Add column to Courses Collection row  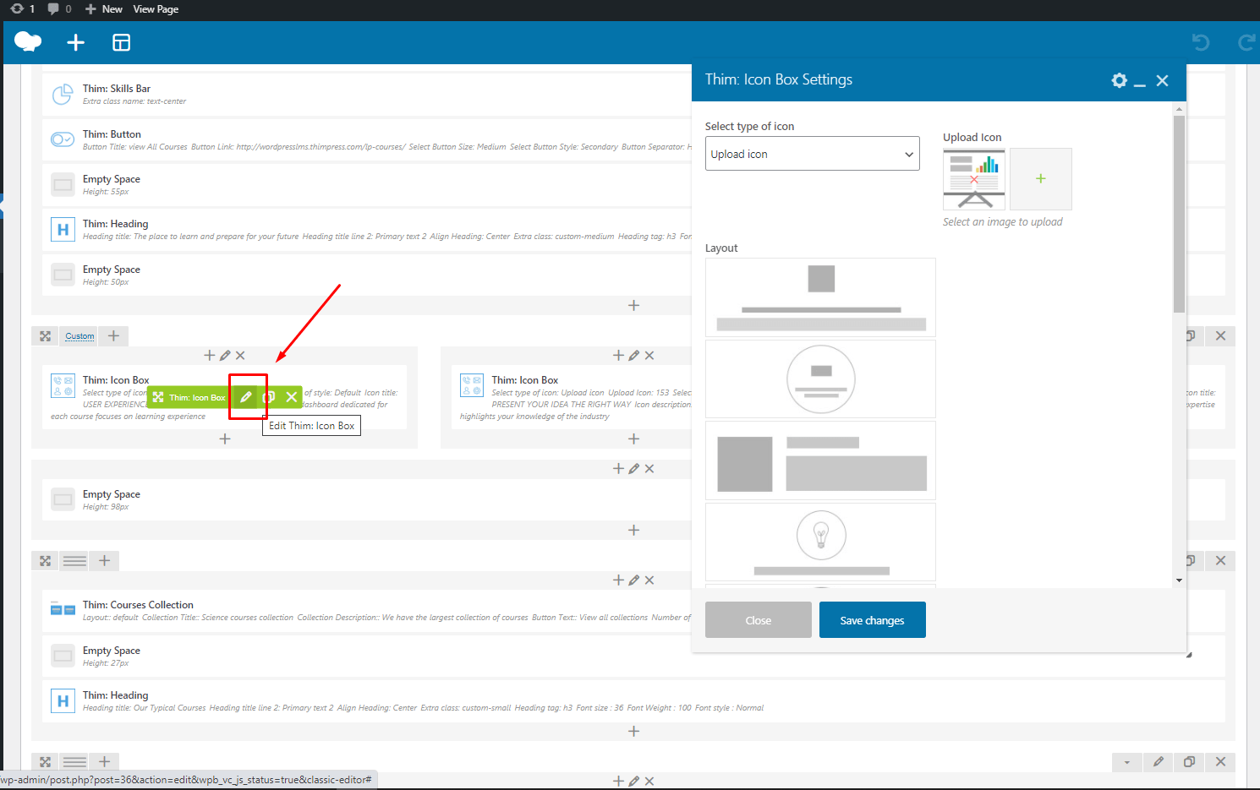(105, 561)
